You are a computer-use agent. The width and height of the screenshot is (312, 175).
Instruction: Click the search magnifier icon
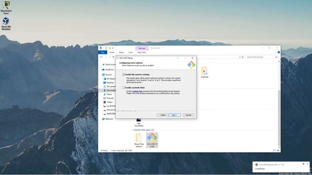coord(276,57)
